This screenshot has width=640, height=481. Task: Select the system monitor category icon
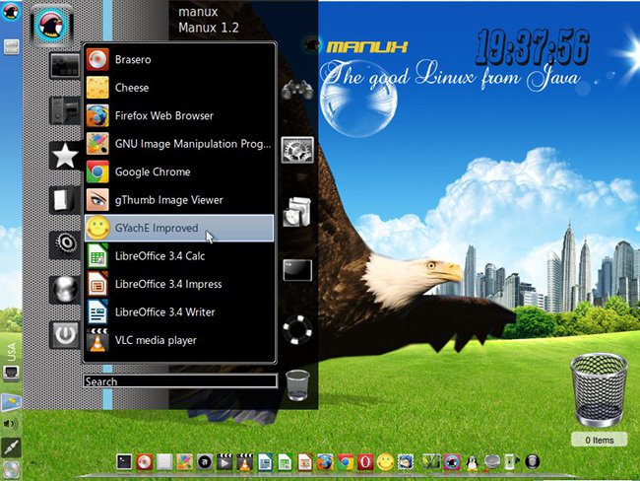64,65
